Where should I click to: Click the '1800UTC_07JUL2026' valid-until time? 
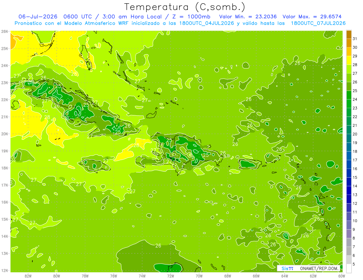tap(318, 23)
